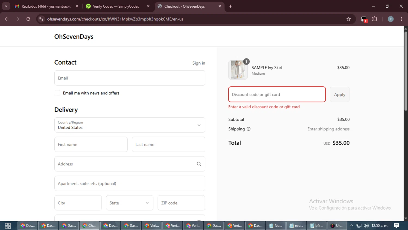The image size is (408, 230).
Task: Check Email me with news and offers
Action: [x=57, y=93]
